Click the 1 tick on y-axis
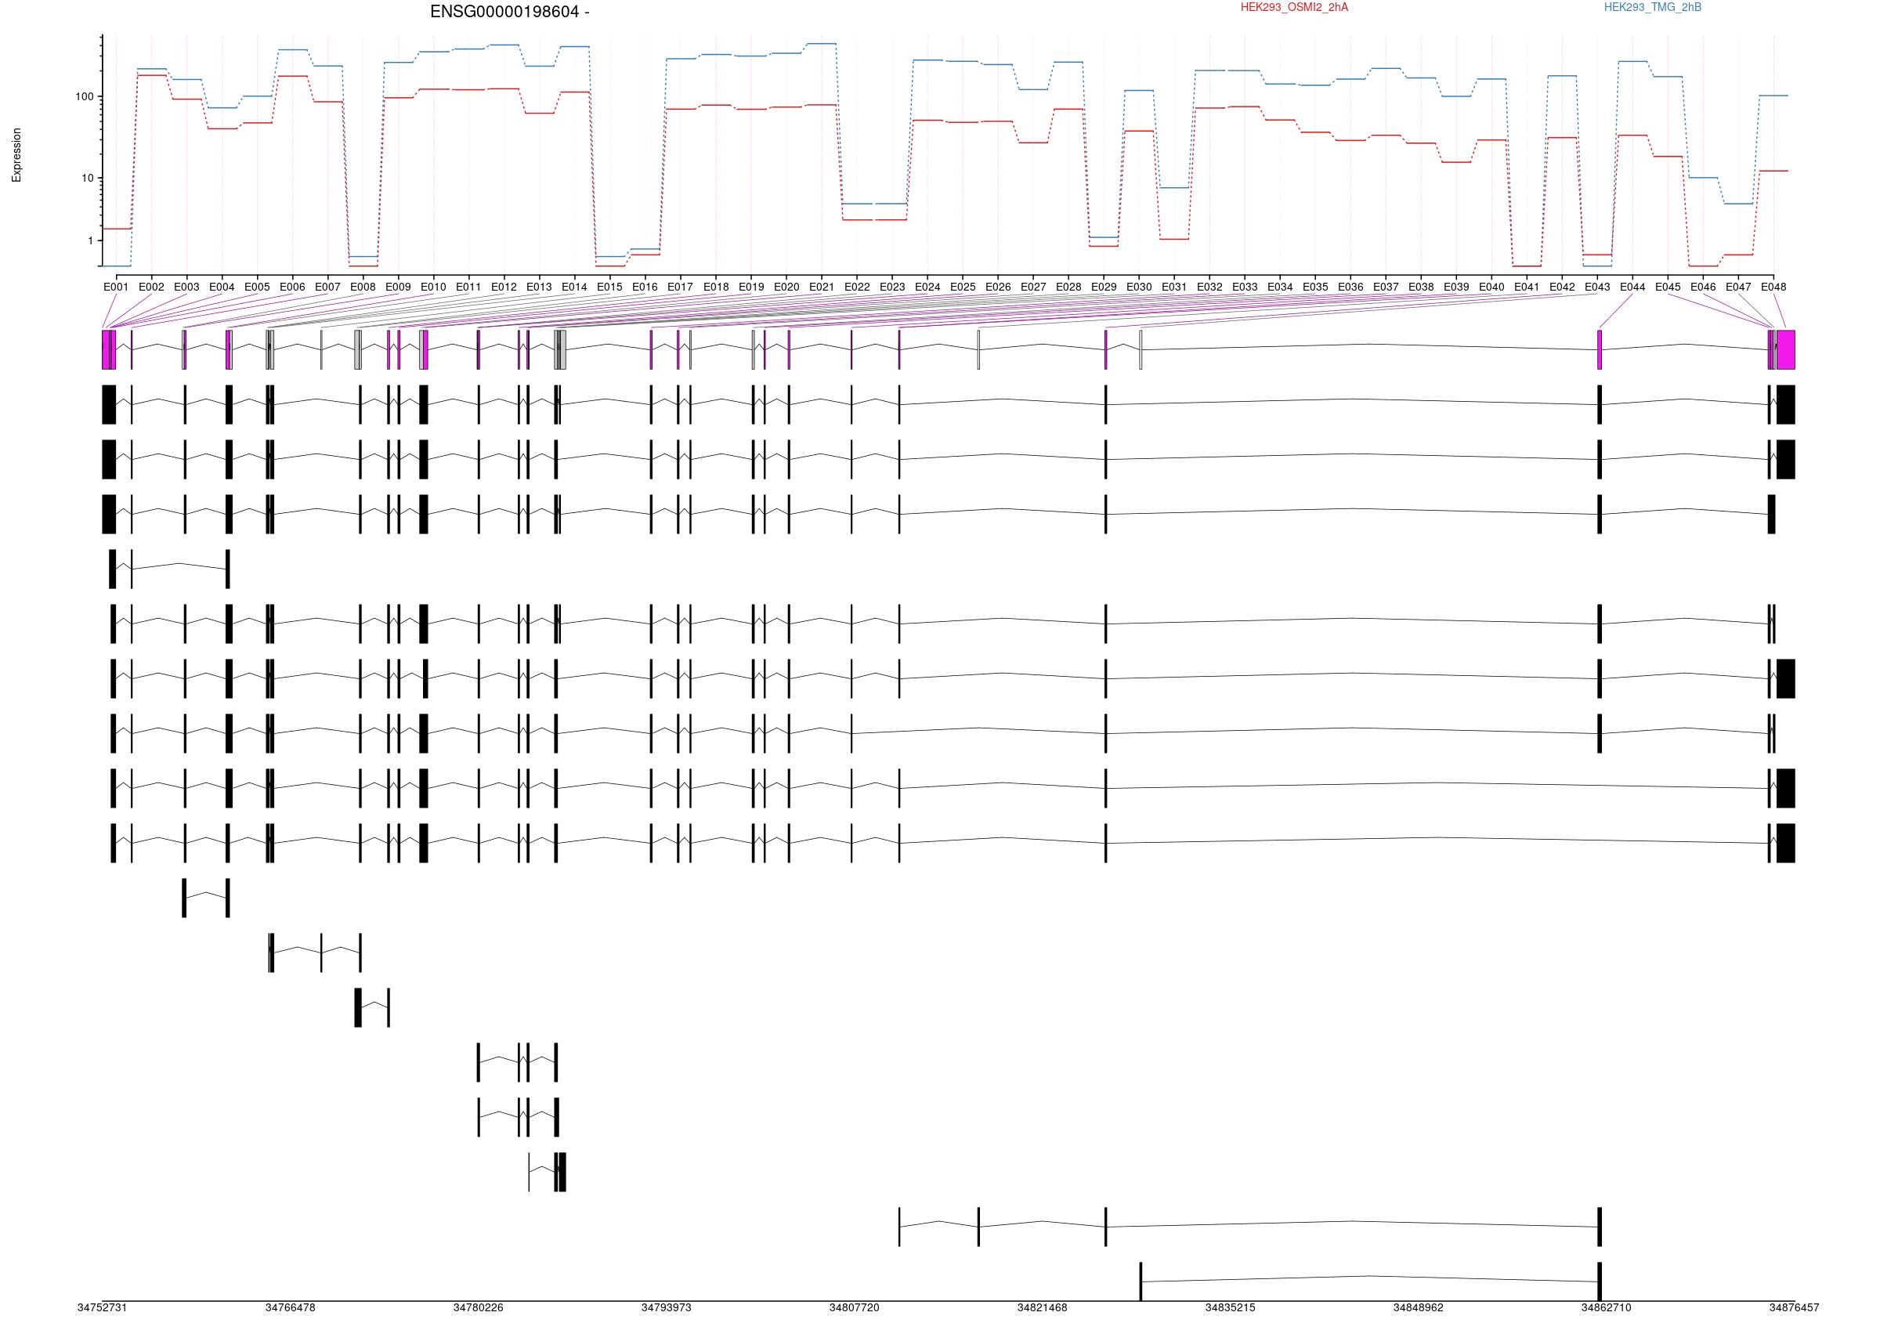This screenshot has width=1880, height=1323. click(x=90, y=240)
